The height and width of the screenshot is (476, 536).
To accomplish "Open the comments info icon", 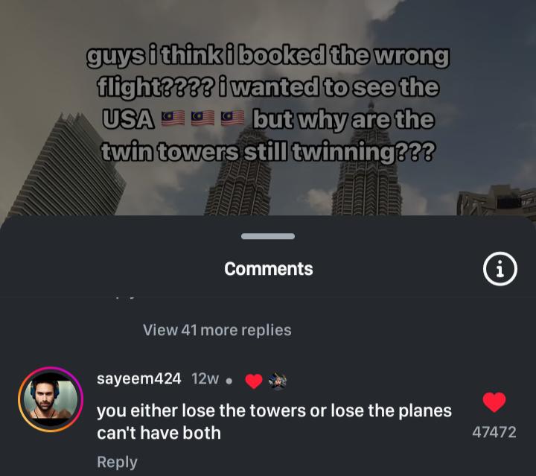I will (x=500, y=269).
